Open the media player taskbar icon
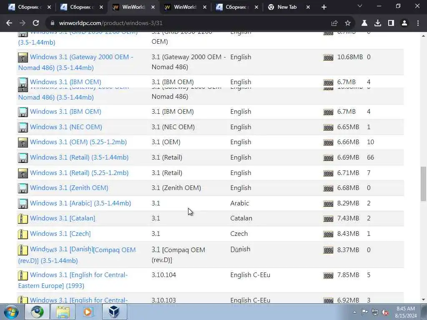Image resolution: width=427 pixels, height=320 pixels. [88, 312]
